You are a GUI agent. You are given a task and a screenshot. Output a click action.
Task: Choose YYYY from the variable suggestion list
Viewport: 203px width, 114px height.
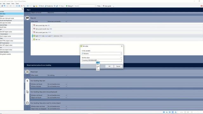(98, 70)
